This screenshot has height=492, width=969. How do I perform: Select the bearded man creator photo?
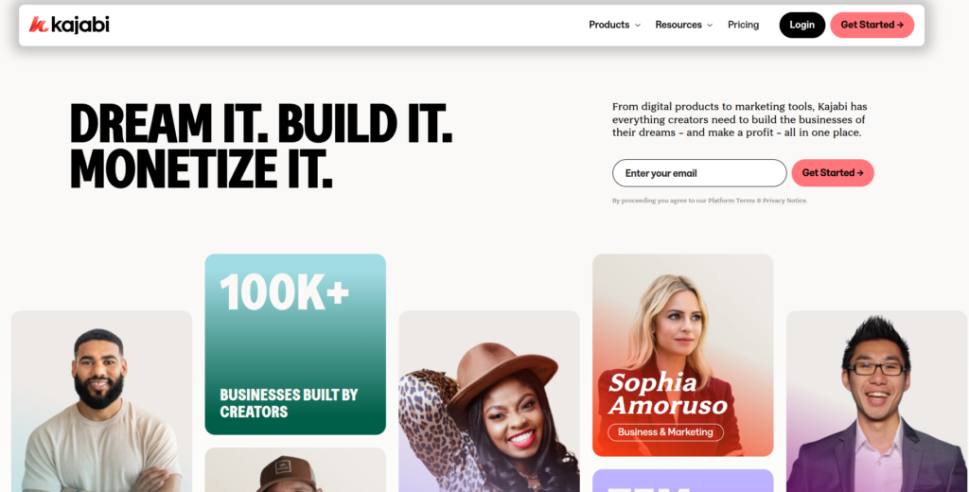[102, 401]
